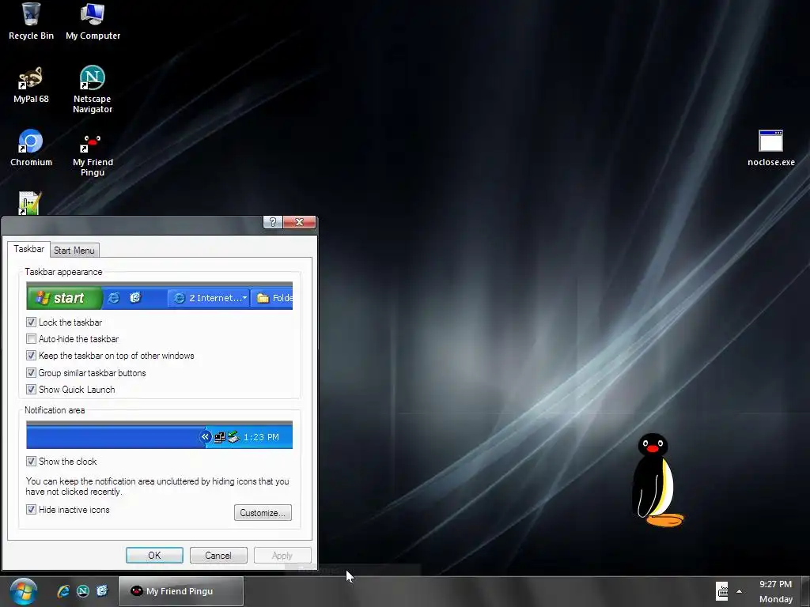This screenshot has height=607, width=810.
Task: Close the taskbar properties dialog
Action: coord(299,222)
